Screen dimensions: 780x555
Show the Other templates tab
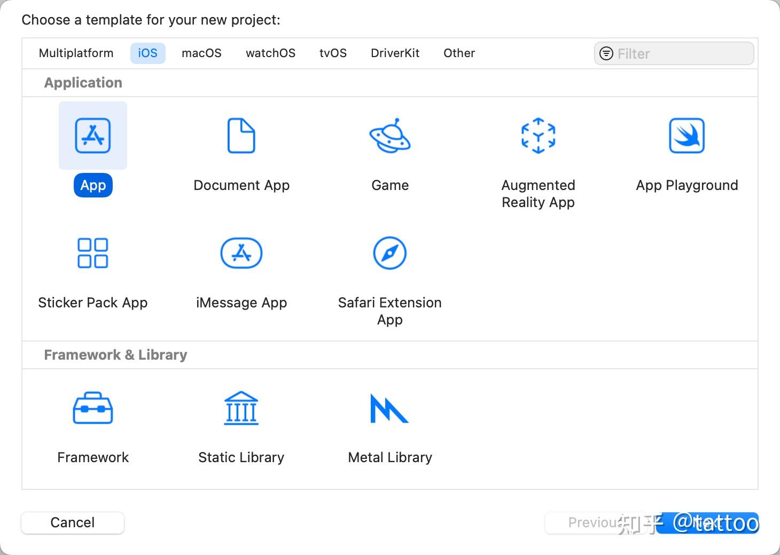[459, 53]
